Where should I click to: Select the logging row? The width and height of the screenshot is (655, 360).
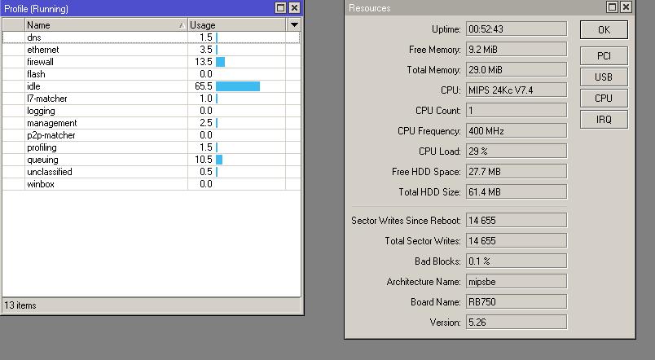click(152, 111)
